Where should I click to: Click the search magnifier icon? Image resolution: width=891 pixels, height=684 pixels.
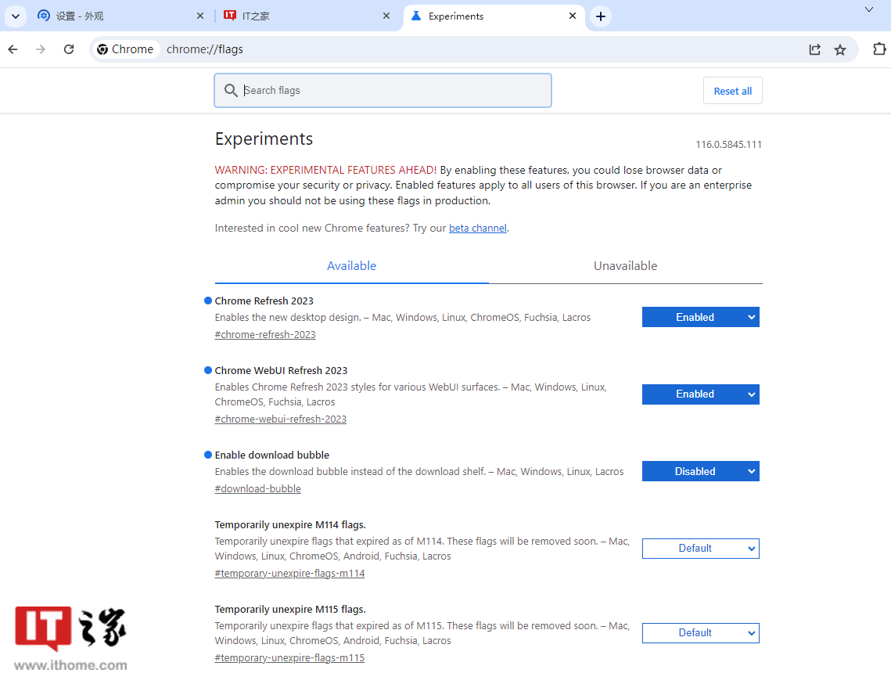[231, 91]
